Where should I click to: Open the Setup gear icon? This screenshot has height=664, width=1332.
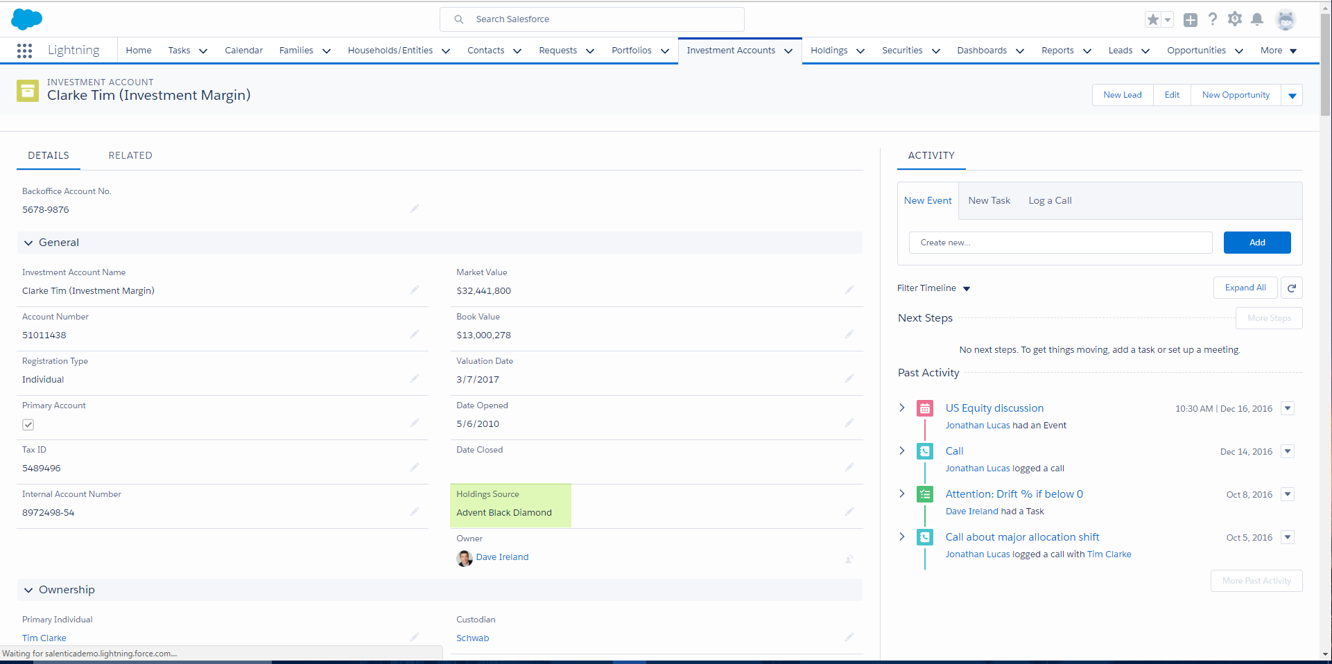1235,19
